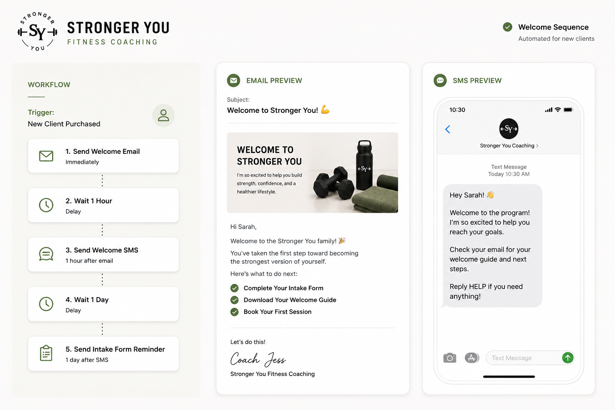
Task: Click the Wi-Fi icon in phone status bar
Action: pos(557,110)
